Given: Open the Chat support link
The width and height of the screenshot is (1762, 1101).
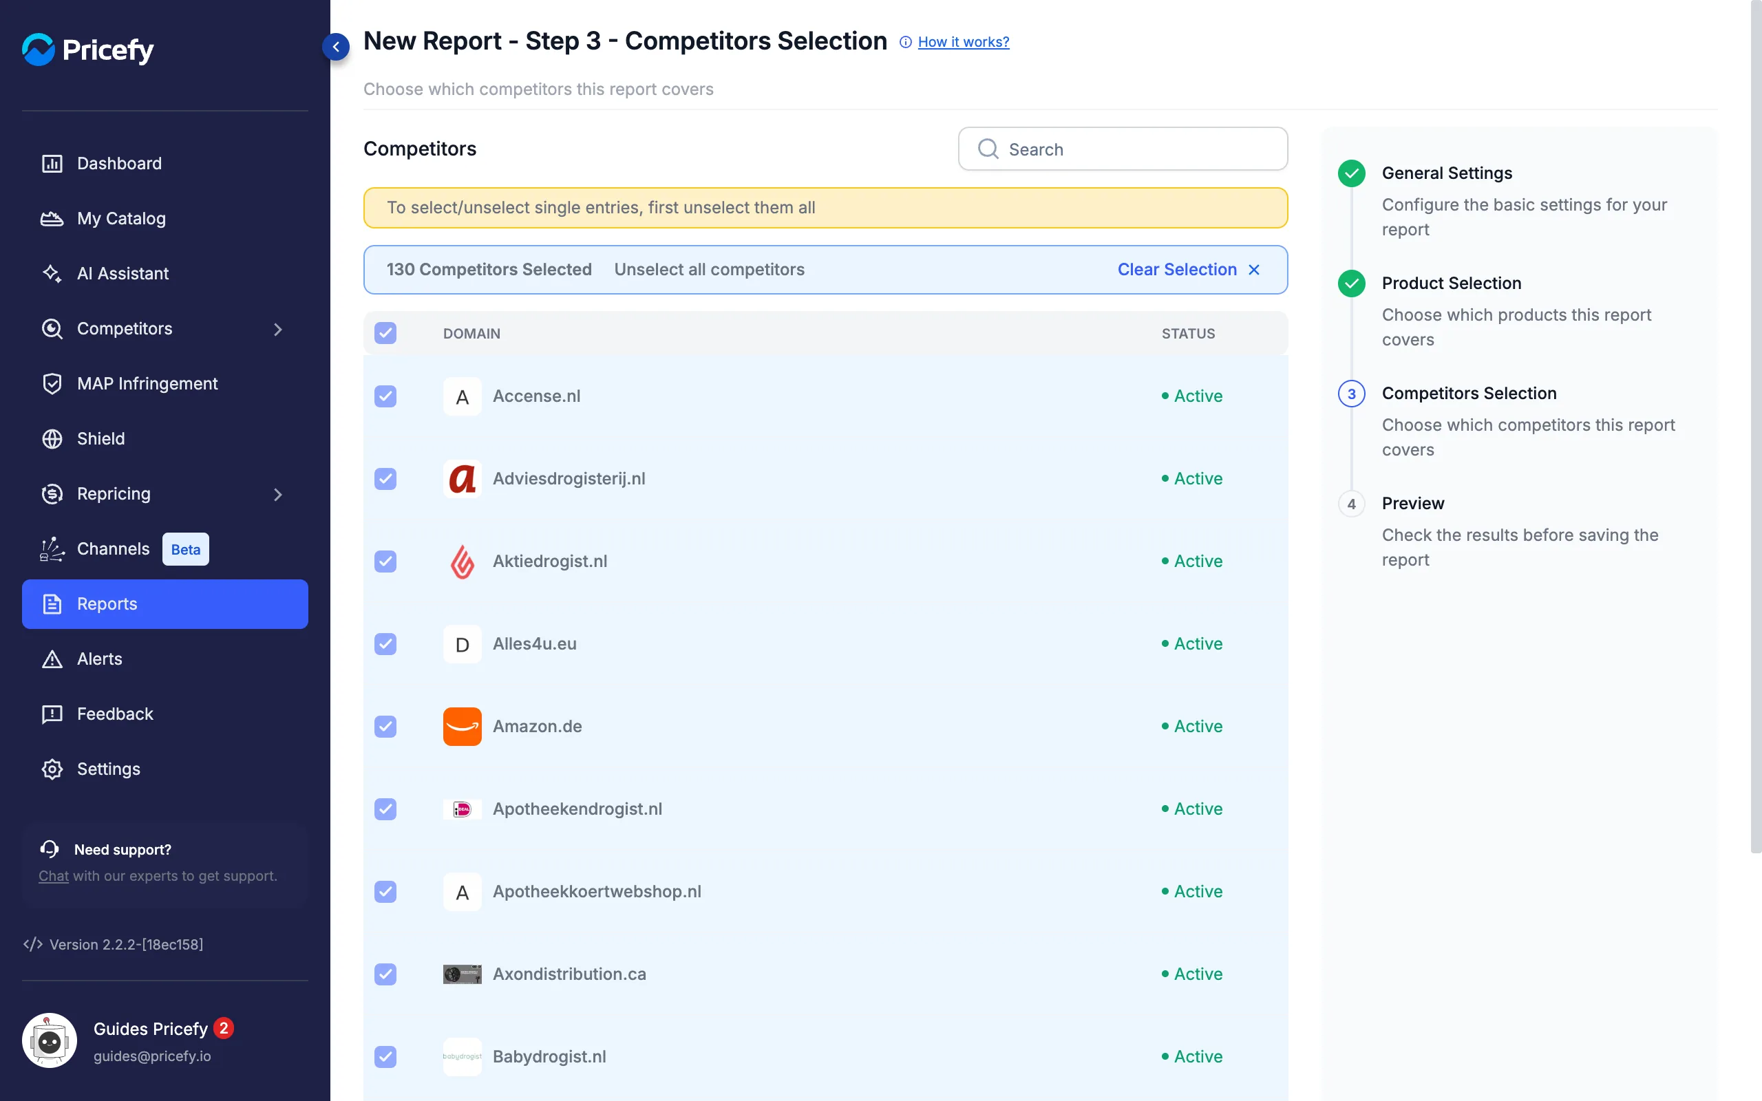Looking at the screenshot, I should pos(53,876).
